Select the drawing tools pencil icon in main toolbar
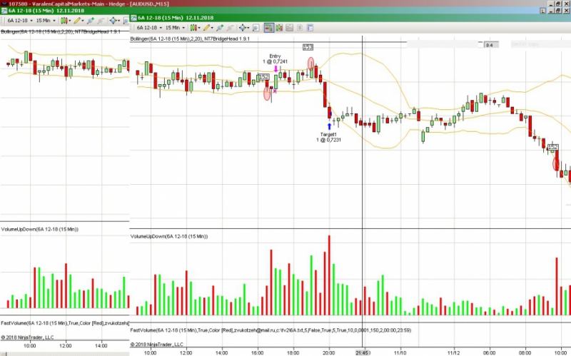 click(x=206, y=28)
